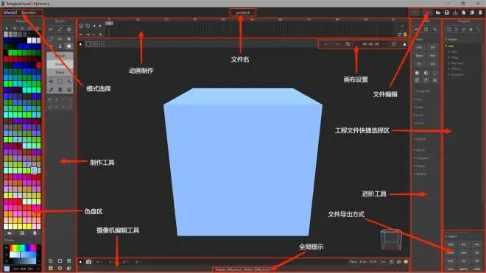Expand the Diagonal section
Viewport: 486px width, 273px height.
(421, 158)
